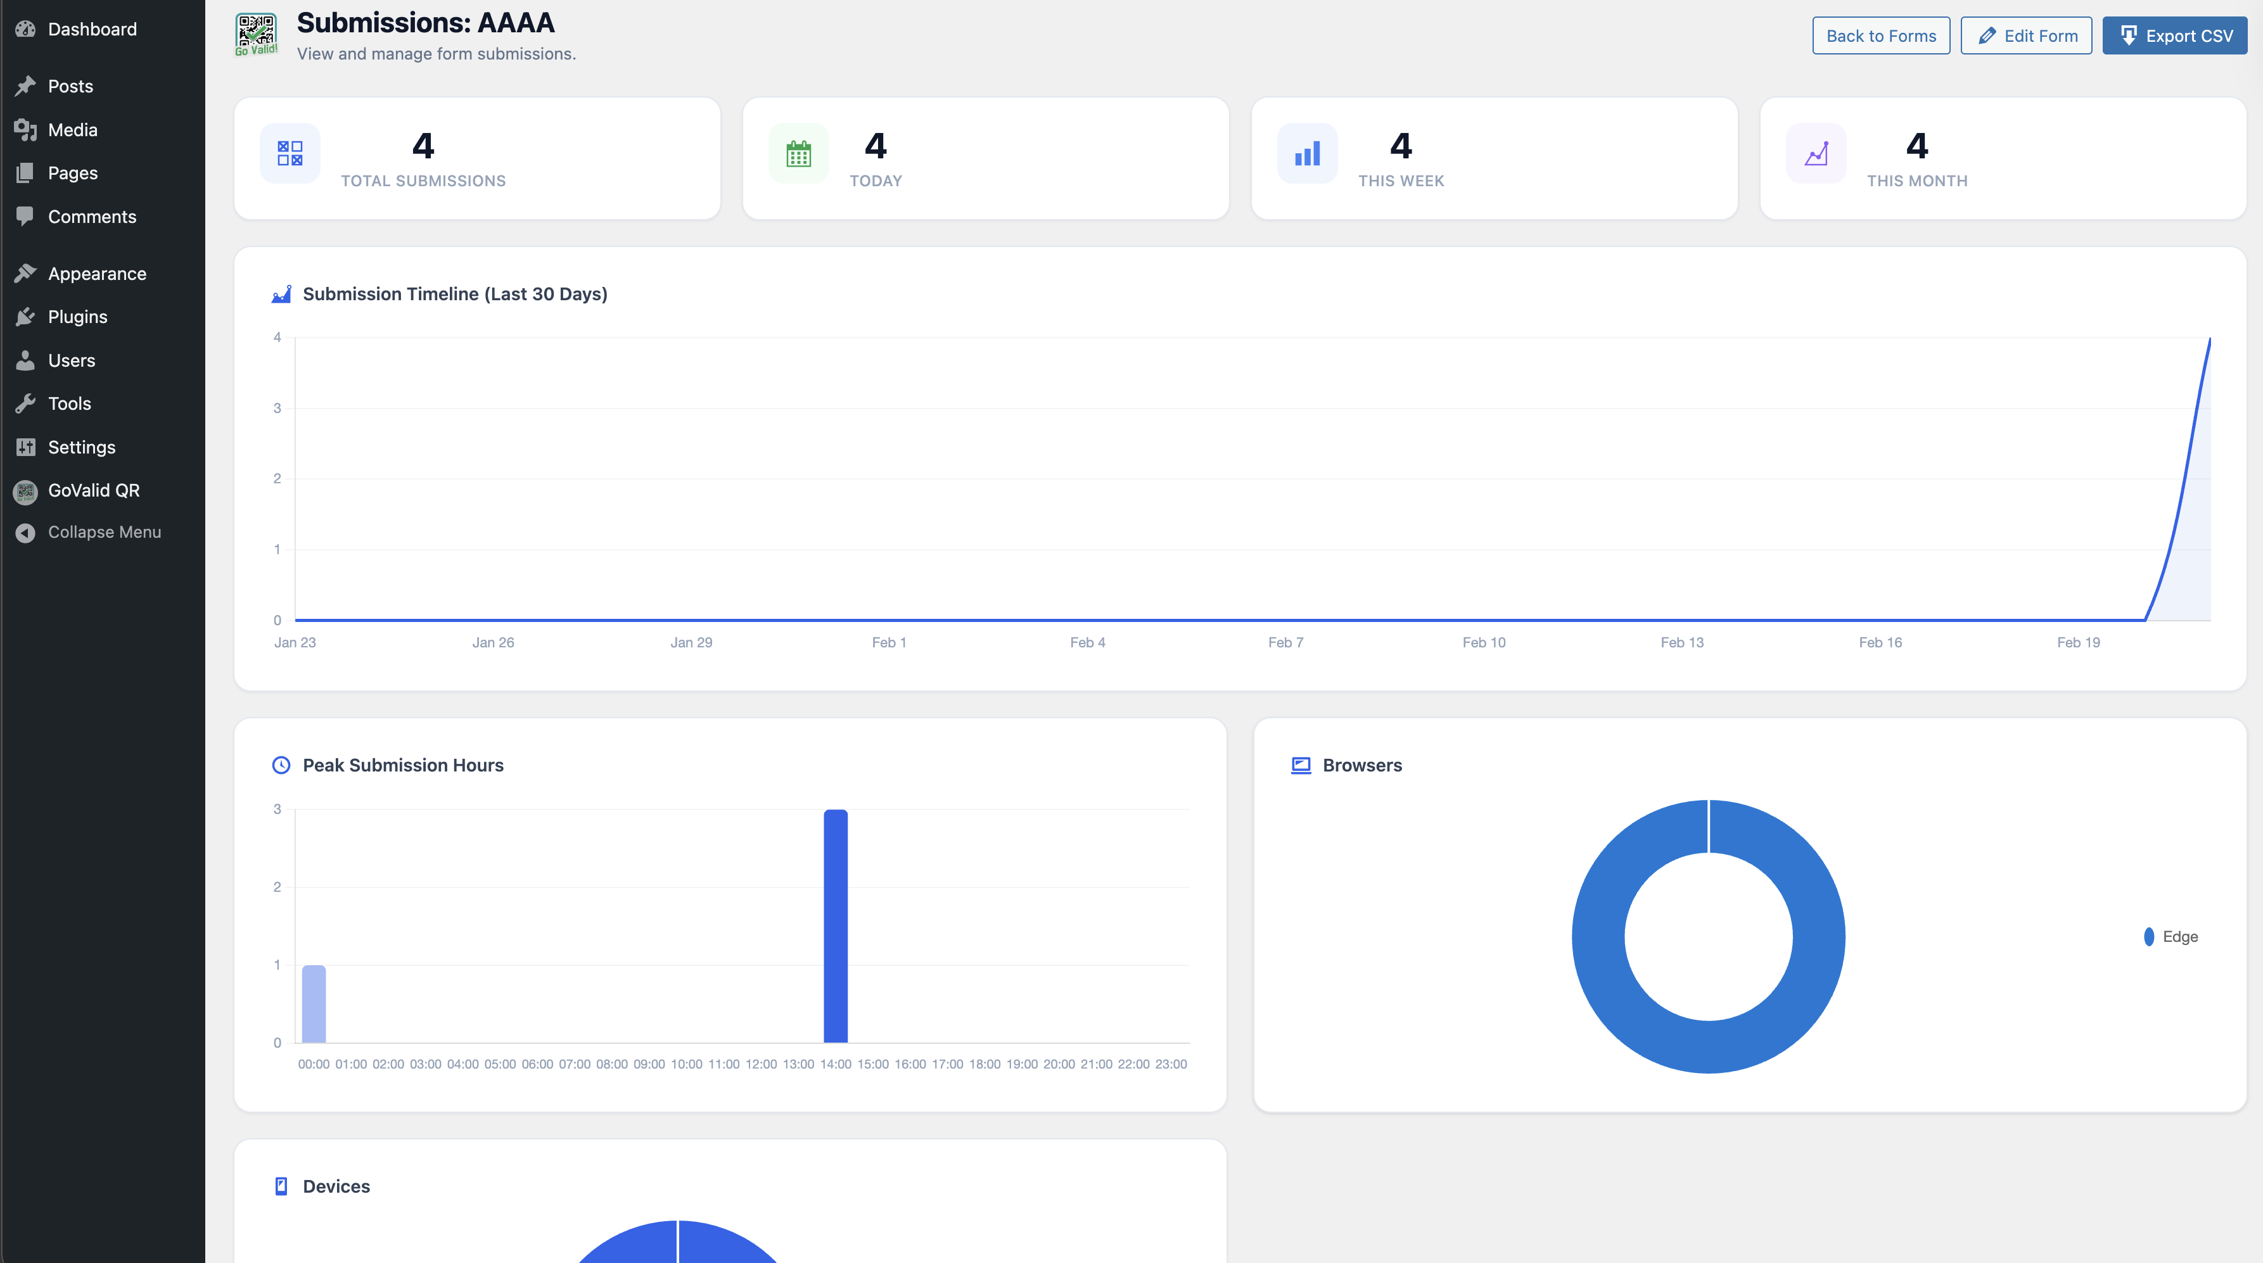The image size is (2263, 1263).
Task: Open Appearance from the admin sidebar
Action: coord(97,274)
